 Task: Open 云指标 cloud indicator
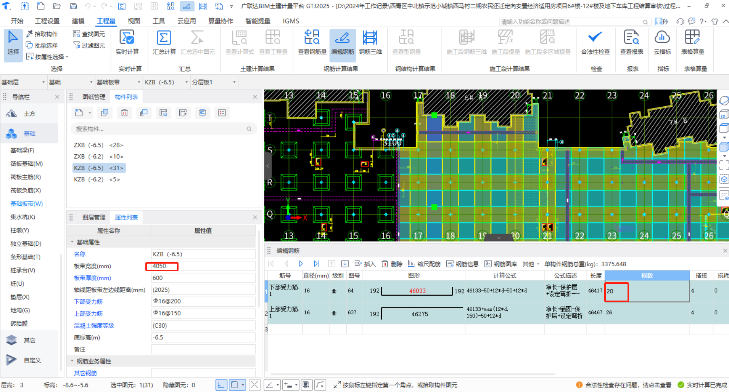click(662, 42)
